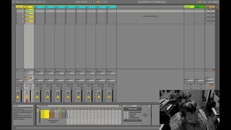Click the horizontal scrollbar at the bottom

87,128
